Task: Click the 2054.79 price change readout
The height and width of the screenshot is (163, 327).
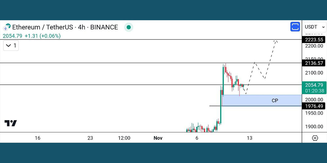Action: [32, 36]
